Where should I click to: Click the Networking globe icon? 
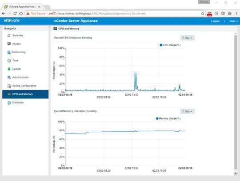(x=9, y=52)
